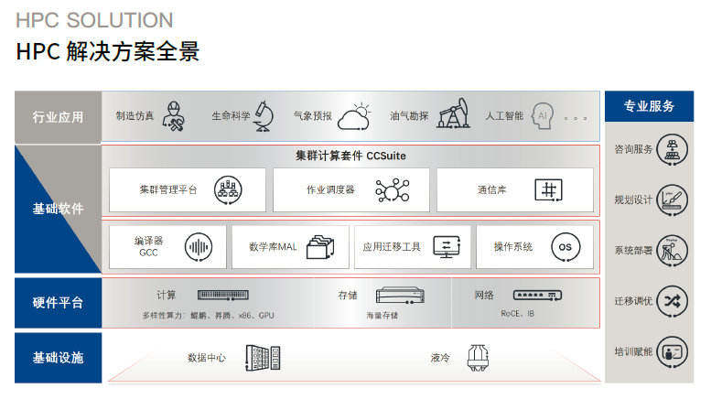This screenshot has height=399, width=711.
Task: Select the operating system OS circle icon
Action: (565, 247)
